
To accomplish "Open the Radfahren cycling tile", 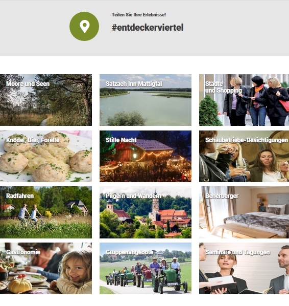I will click(46, 212).
